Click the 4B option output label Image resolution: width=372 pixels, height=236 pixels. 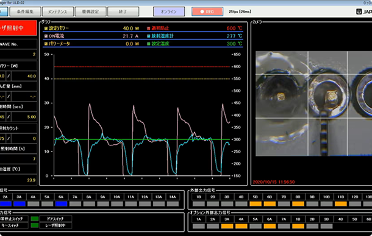(341, 219)
